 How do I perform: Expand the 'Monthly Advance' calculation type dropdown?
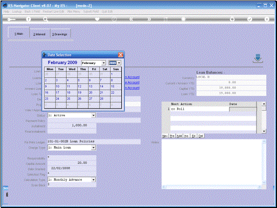coord(94,180)
